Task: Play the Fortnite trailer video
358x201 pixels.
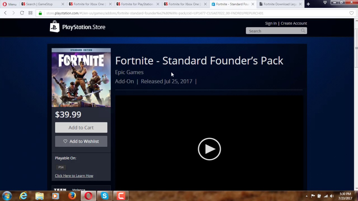Action: tap(209, 149)
